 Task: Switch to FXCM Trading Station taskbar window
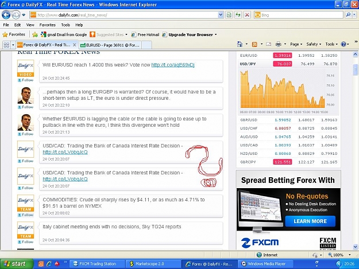(x=97, y=264)
